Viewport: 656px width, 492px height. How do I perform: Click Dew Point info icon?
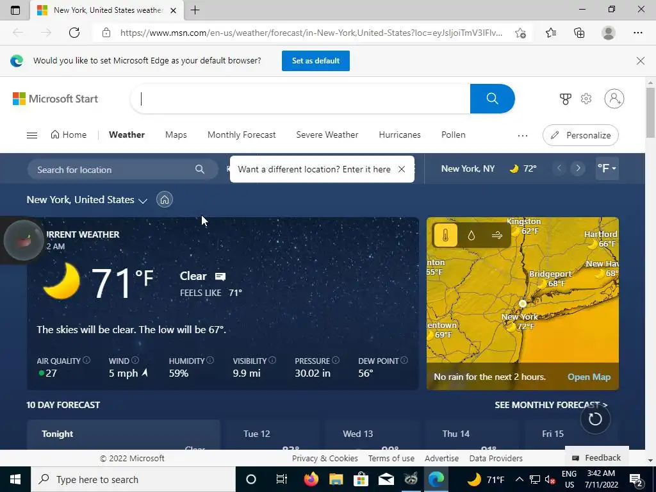(x=404, y=360)
